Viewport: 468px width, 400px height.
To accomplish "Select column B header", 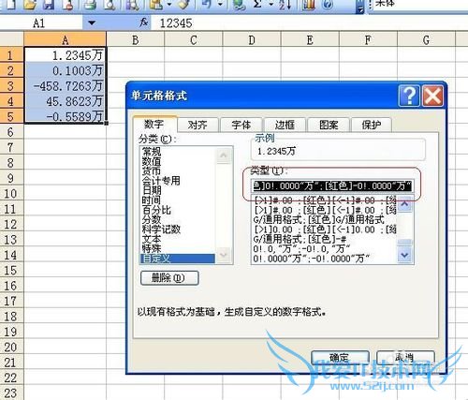I will coord(135,39).
